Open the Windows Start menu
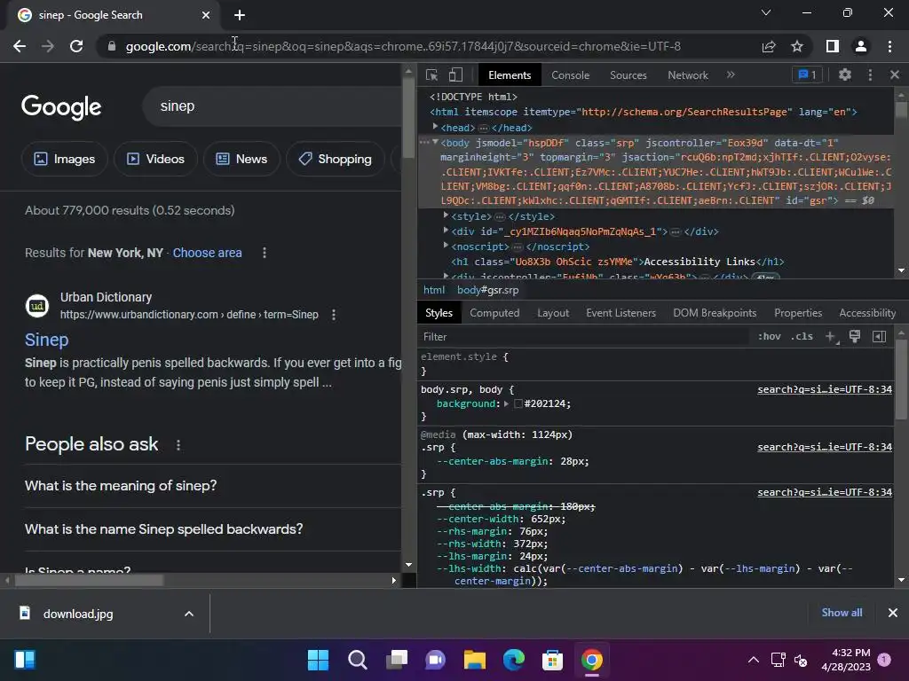 click(x=319, y=660)
